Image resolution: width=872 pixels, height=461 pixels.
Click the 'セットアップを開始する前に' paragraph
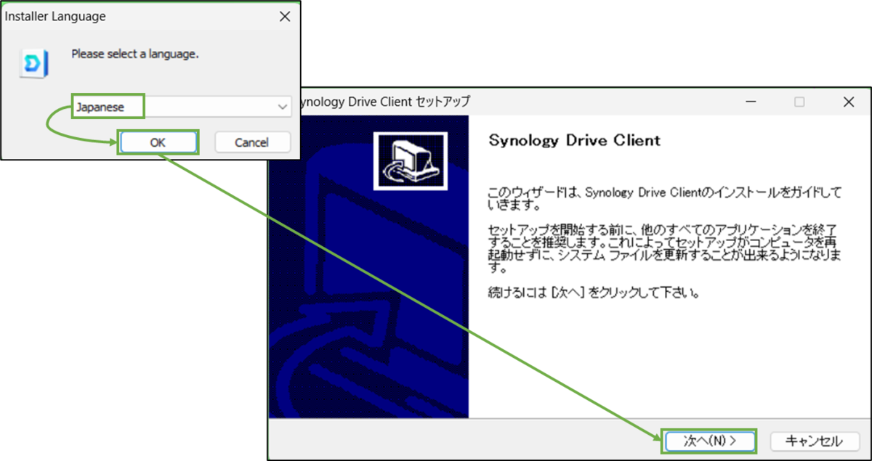[x=666, y=249]
